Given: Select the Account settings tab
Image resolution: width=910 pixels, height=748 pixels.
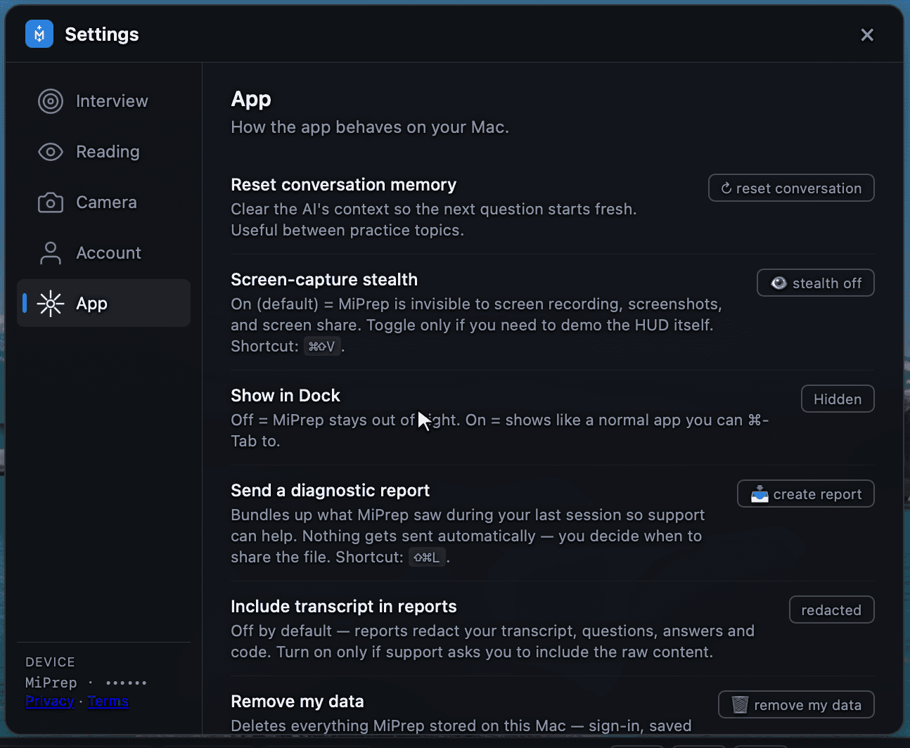Looking at the screenshot, I should (103, 253).
